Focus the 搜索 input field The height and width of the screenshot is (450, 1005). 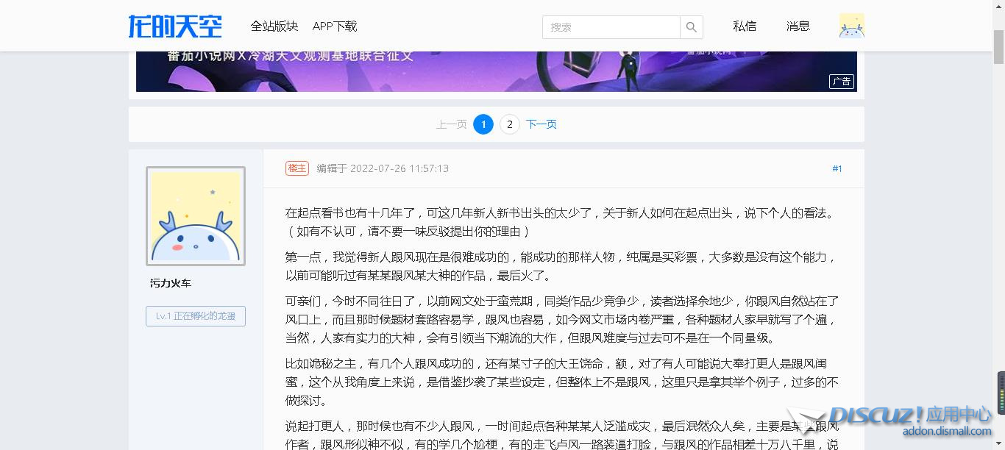611,27
